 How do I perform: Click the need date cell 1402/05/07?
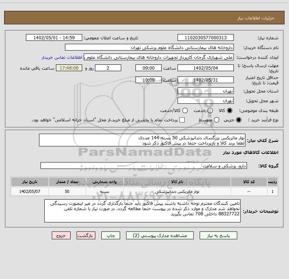tap(30, 191)
